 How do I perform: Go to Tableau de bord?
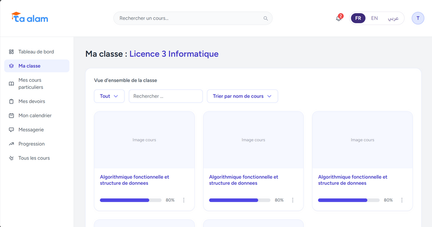pos(37,52)
